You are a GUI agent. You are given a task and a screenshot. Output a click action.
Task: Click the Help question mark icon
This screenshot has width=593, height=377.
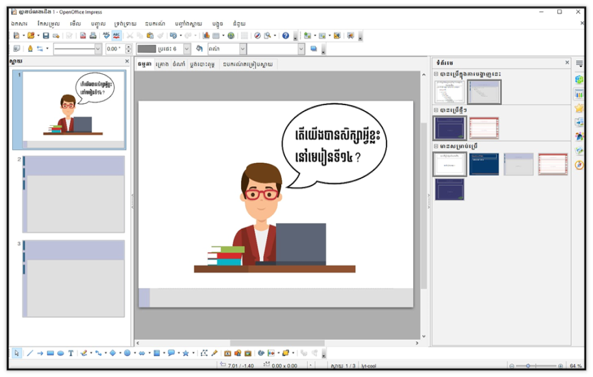[285, 36]
